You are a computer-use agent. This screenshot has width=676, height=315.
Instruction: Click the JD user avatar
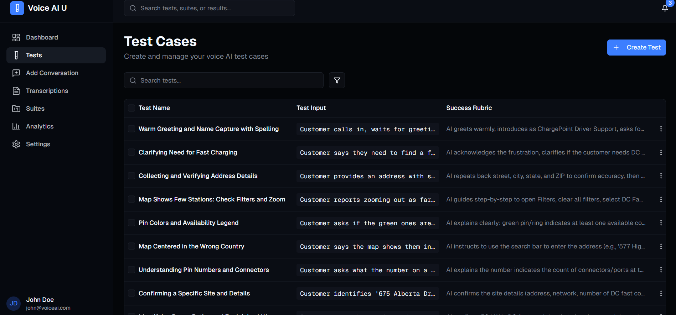14,303
